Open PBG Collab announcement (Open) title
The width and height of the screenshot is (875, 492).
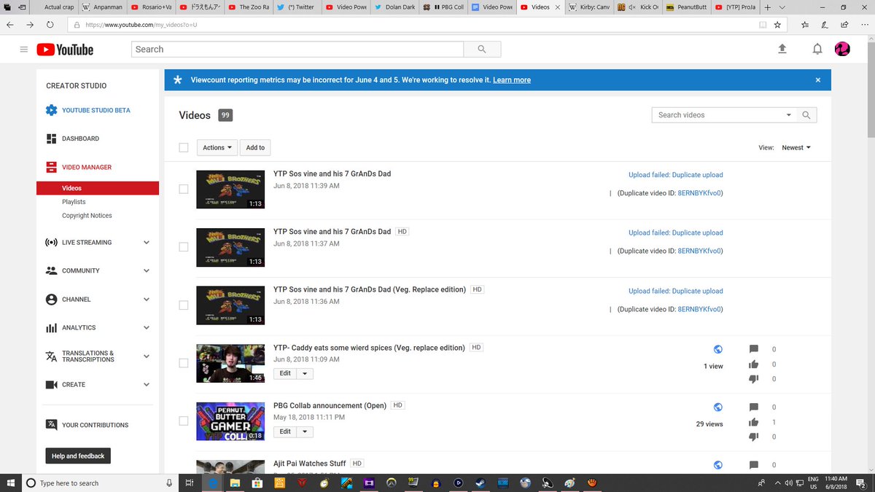click(x=328, y=405)
